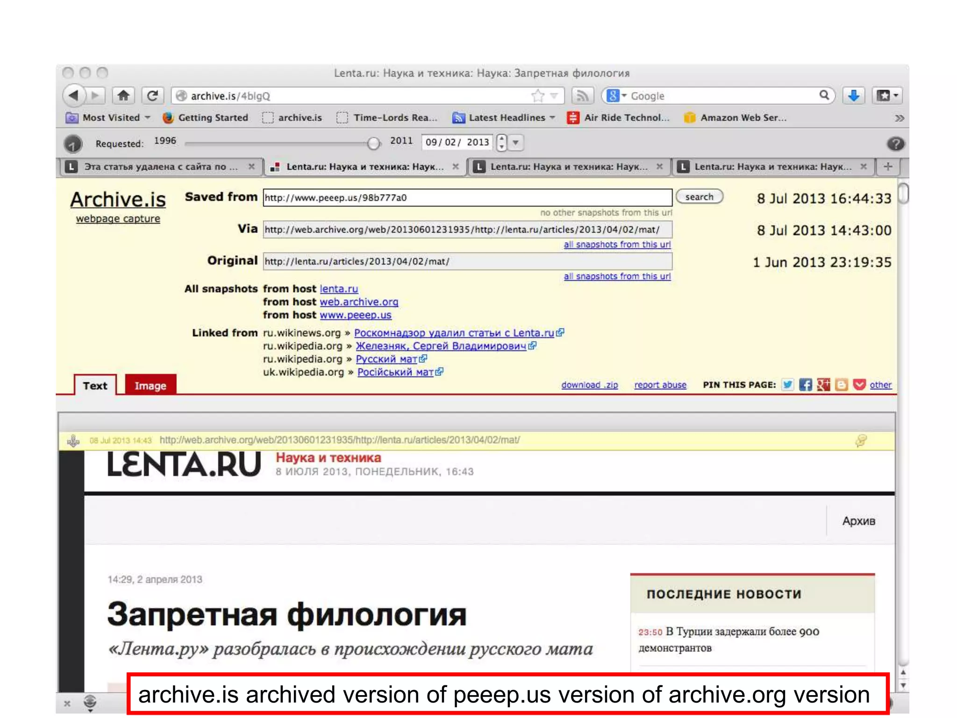The image size is (957, 718).
Task: Open the Getting Started bookmark
Action: coord(205,118)
